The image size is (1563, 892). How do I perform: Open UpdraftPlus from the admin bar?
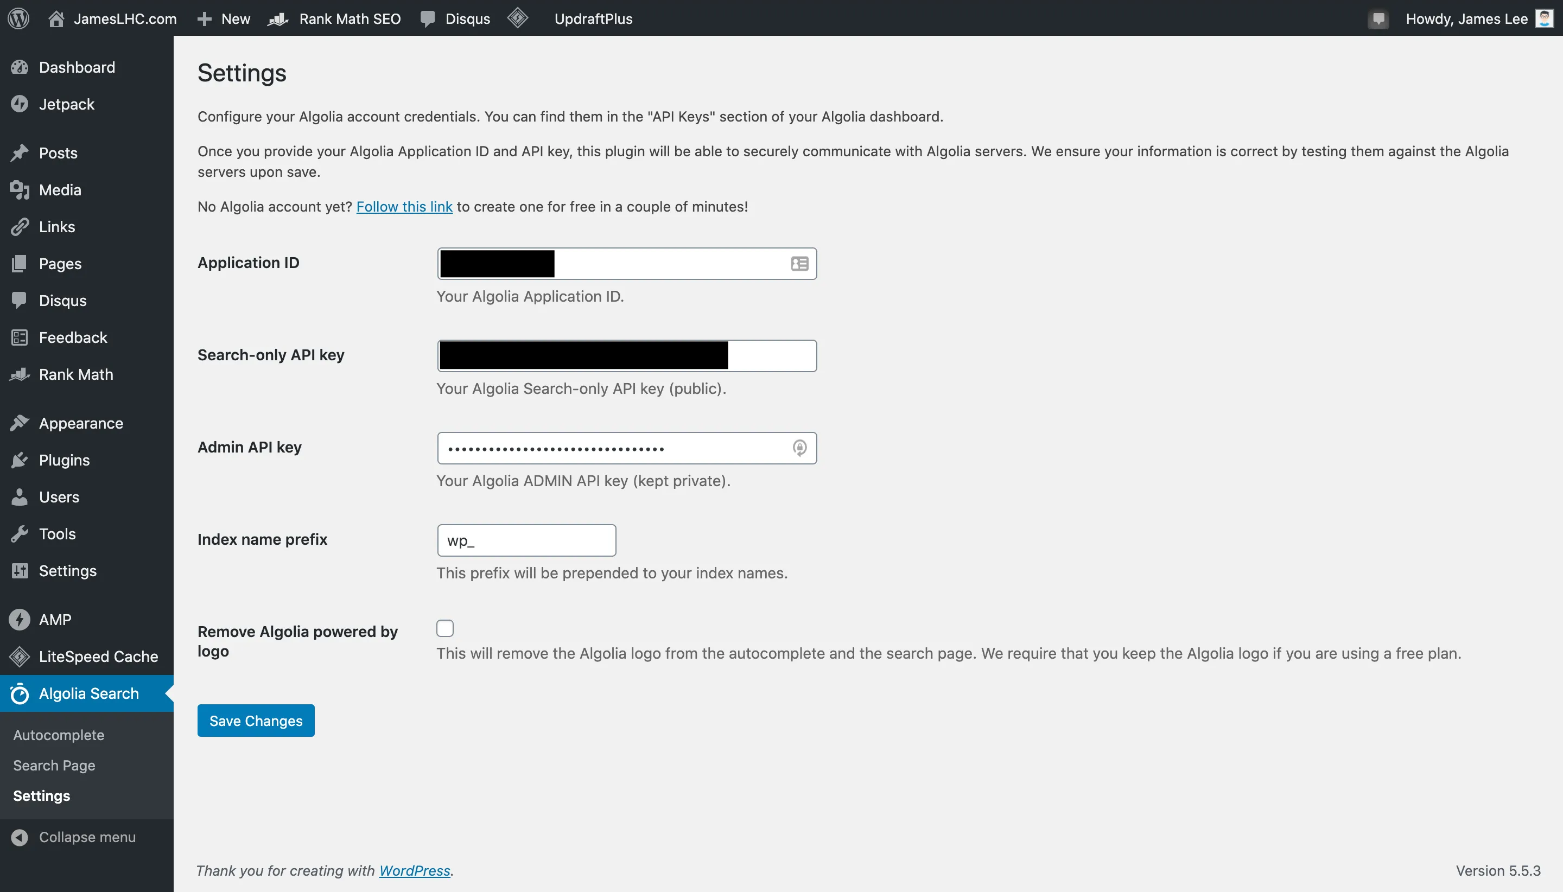tap(593, 19)
